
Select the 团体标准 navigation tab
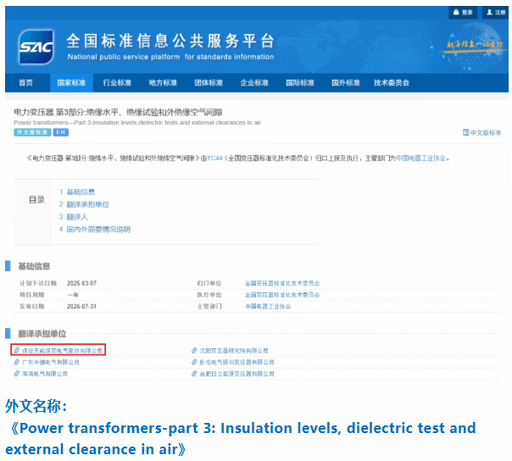(209, 82)
